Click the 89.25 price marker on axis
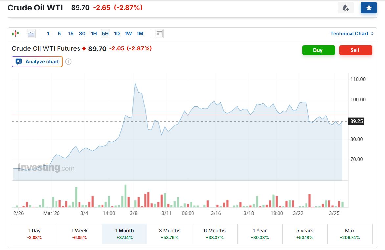This screenshot has height=250, width=385. tap(356, 121)
